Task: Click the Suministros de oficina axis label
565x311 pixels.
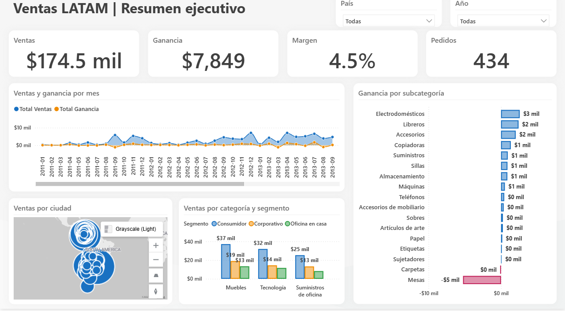Action: click(310, 291)
